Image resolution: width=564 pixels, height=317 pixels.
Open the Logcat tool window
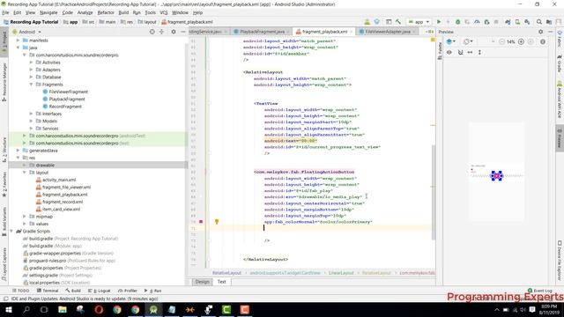pos(100,291)
